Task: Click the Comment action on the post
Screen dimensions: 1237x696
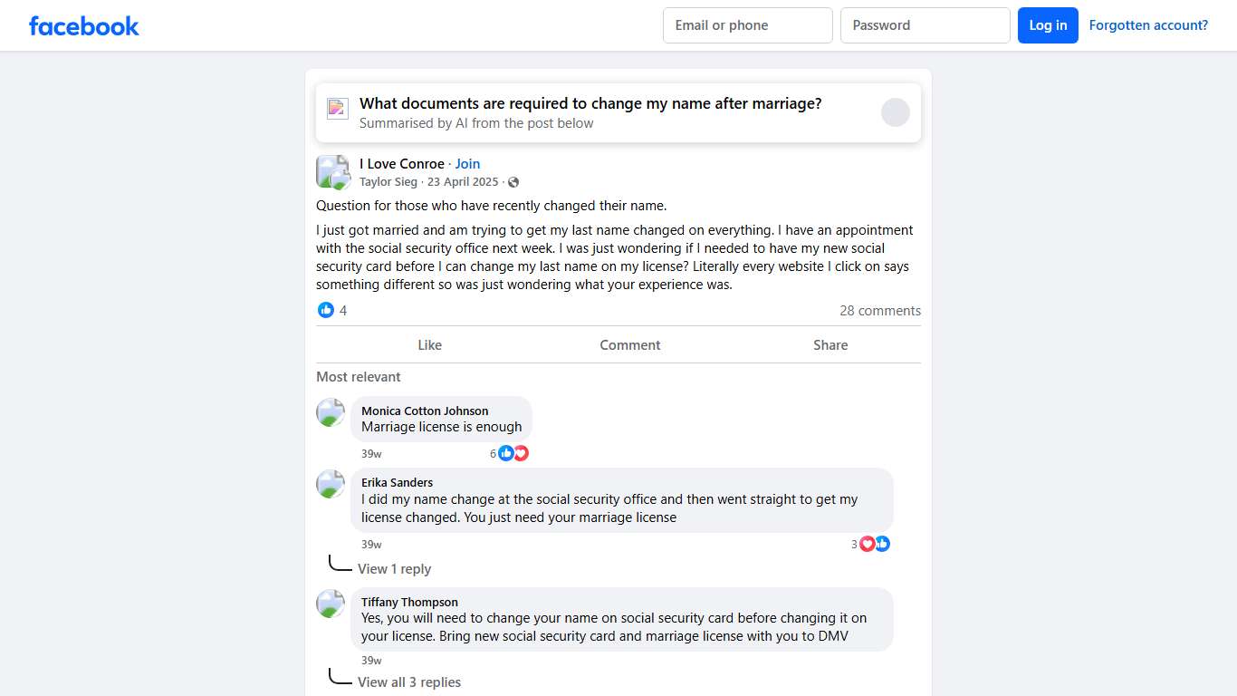Action: pos(630,345)
